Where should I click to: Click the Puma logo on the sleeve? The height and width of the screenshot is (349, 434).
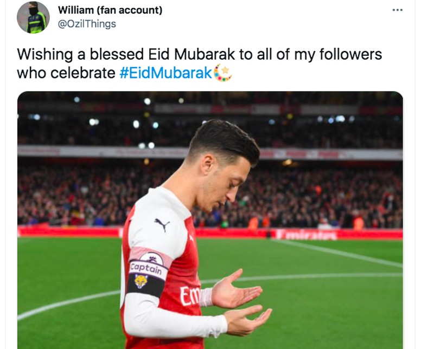coord(162,224)
